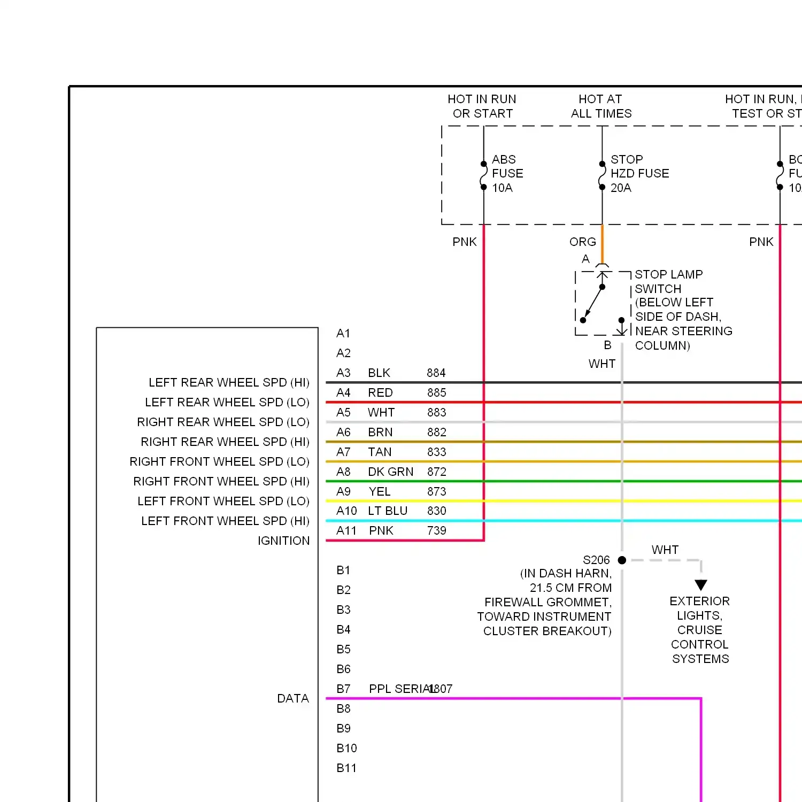Viewport: 802px width, 802px height.
Task: Click circuit number 872
Action: (x=436, y=472)
